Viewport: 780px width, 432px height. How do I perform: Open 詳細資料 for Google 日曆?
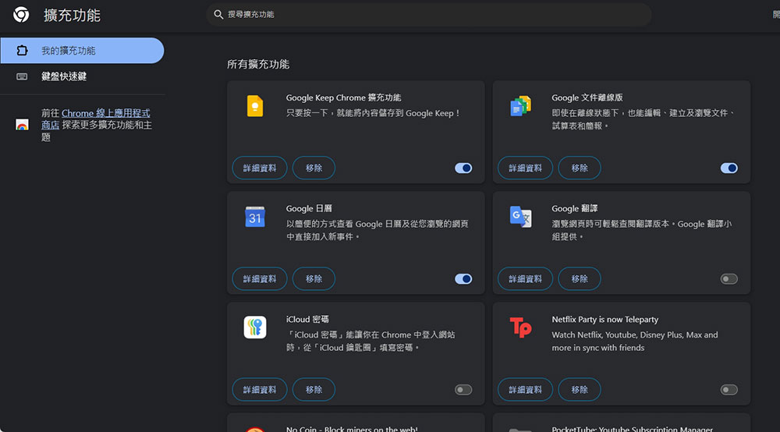click(x=260, y=279)
